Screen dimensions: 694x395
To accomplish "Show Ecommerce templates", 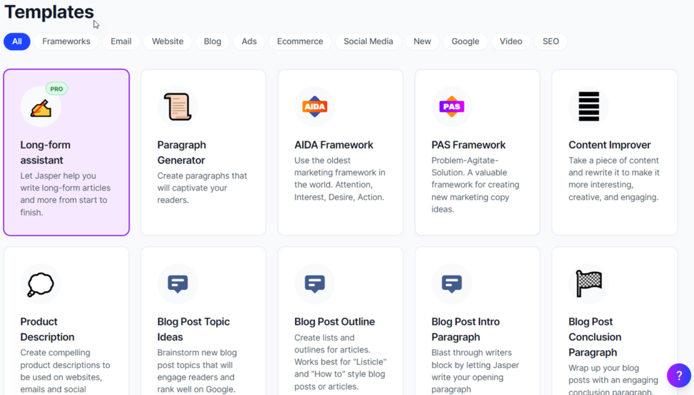I will [x=300, y=41].
